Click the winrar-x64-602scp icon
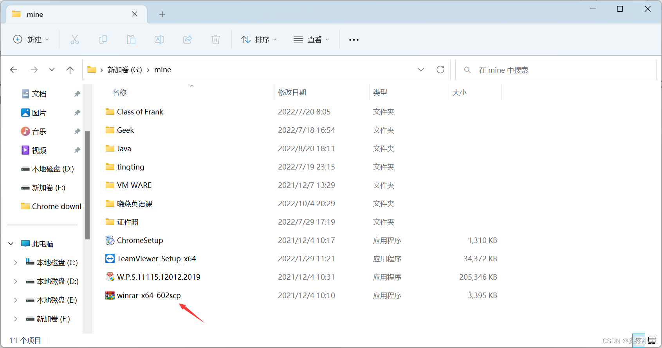662x348 pixels. click(110, 295)
